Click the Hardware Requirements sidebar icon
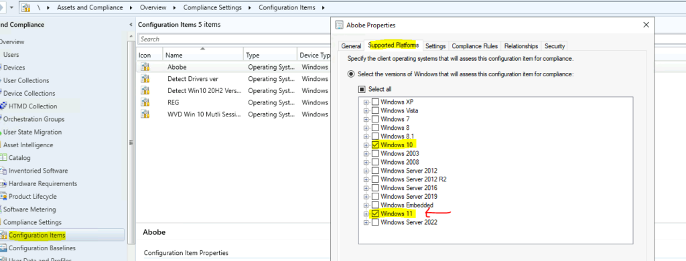The width and height of the screenshot is (686, 261). coord(3,183)
